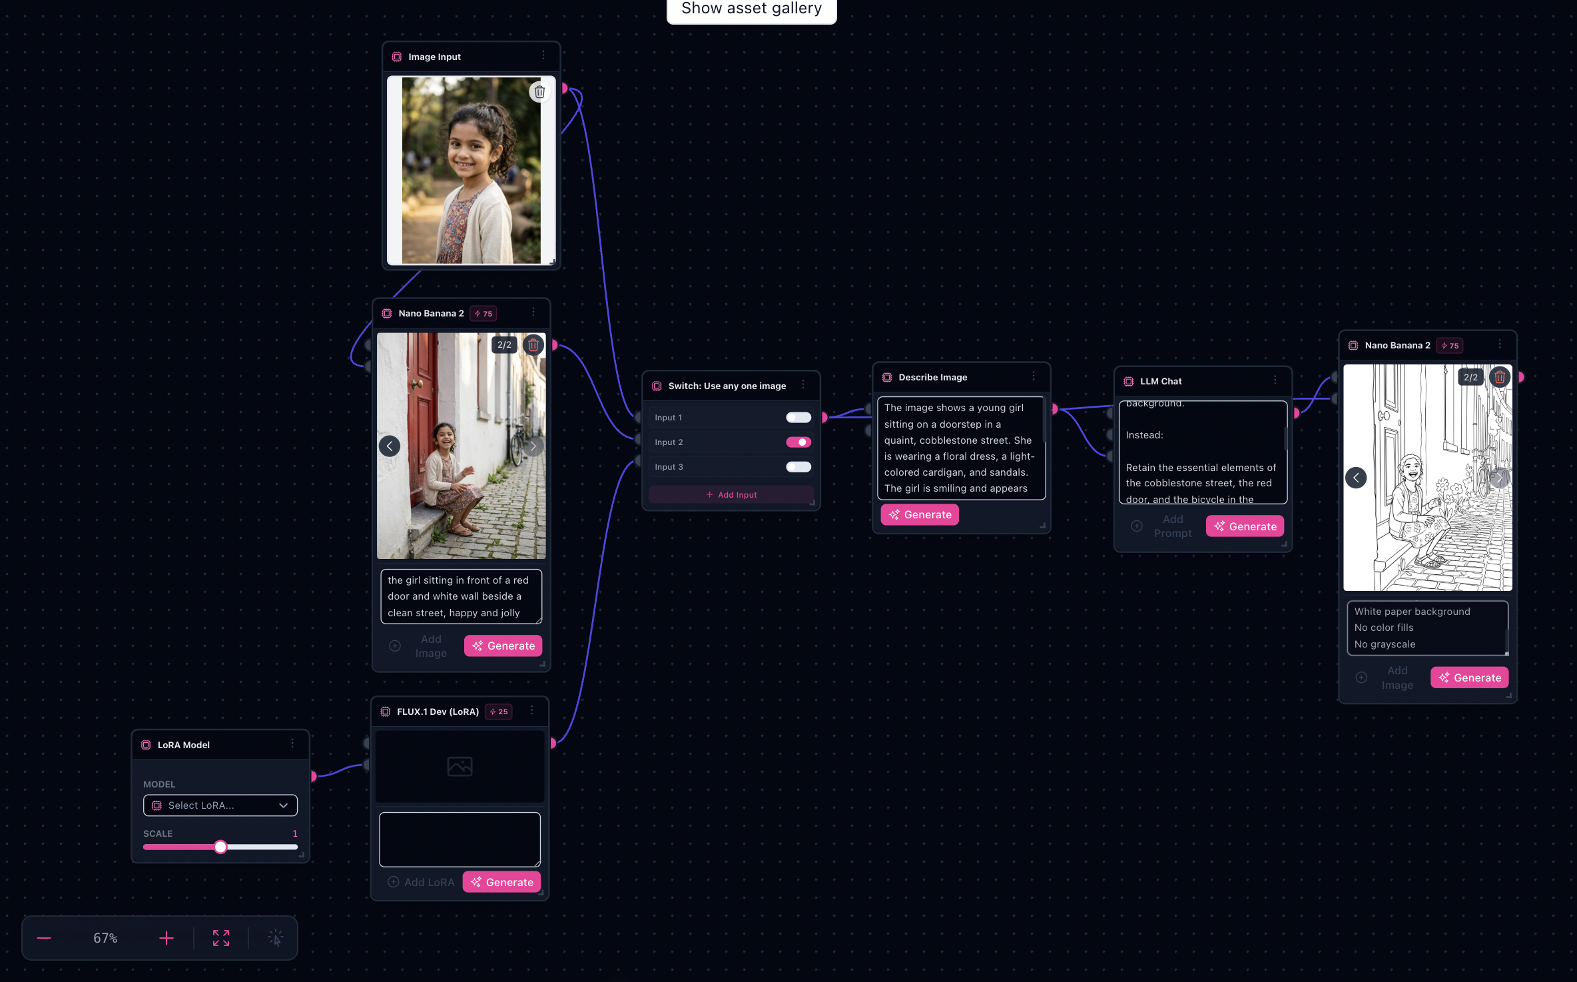Click the output port of LoRA Model node
1577x982 pixels.
coord(314,776)
